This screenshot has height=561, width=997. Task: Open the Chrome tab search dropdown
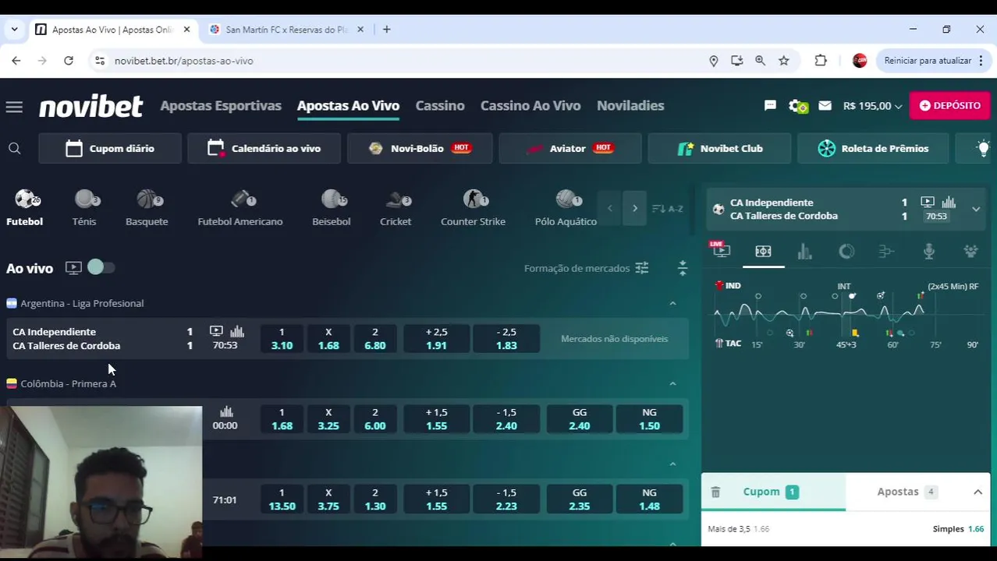(x=14, y=30)
